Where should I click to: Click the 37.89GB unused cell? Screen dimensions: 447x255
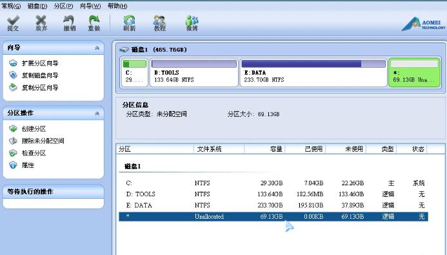click(353, 205)
